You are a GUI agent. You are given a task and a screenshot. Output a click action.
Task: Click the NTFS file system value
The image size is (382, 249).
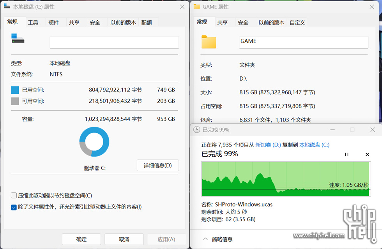pyautogui.click(x=56, y=74)
